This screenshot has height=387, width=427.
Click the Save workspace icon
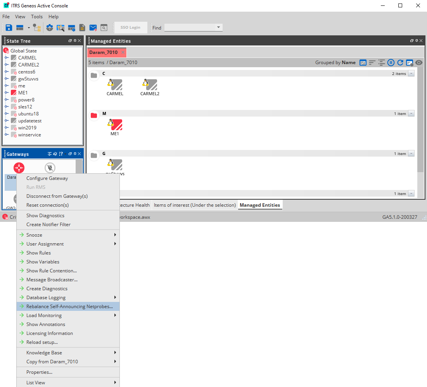tap(9, 28)
